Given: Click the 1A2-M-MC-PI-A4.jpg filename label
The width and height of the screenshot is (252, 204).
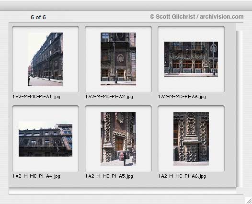Looking at the screenshot, I should (x=36, y=176).
